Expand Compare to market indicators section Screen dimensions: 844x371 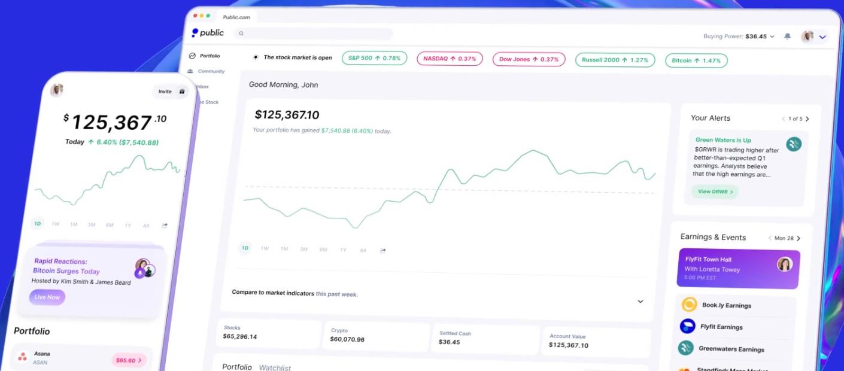640,301
